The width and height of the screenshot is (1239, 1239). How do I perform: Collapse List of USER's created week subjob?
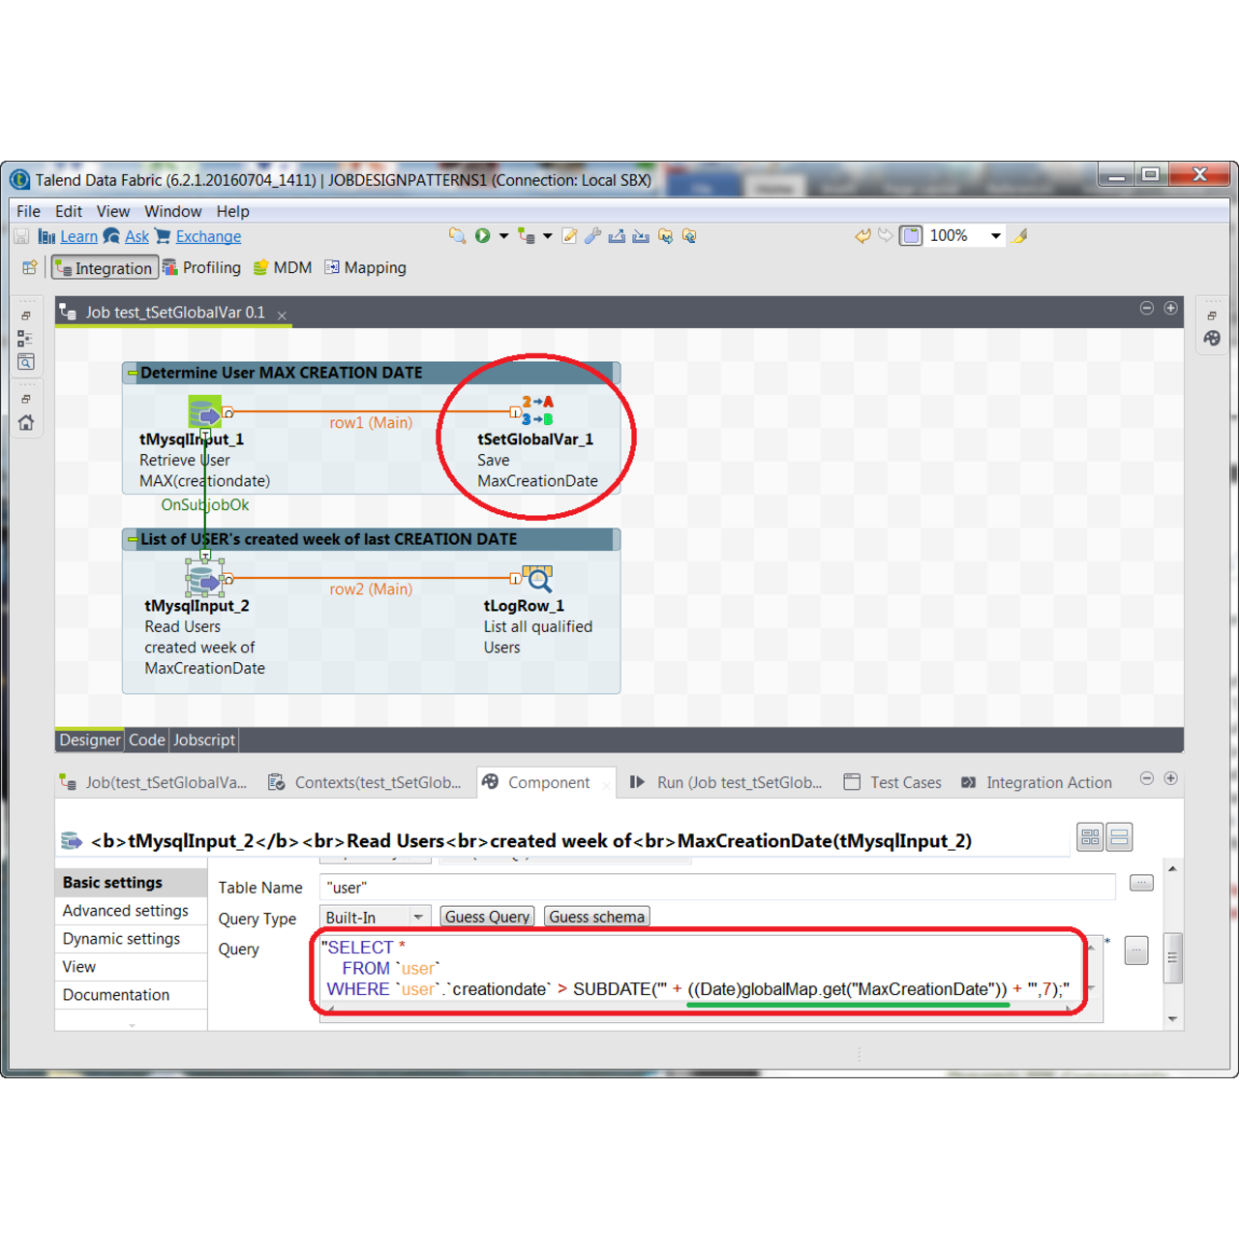(x=133, y=539)
